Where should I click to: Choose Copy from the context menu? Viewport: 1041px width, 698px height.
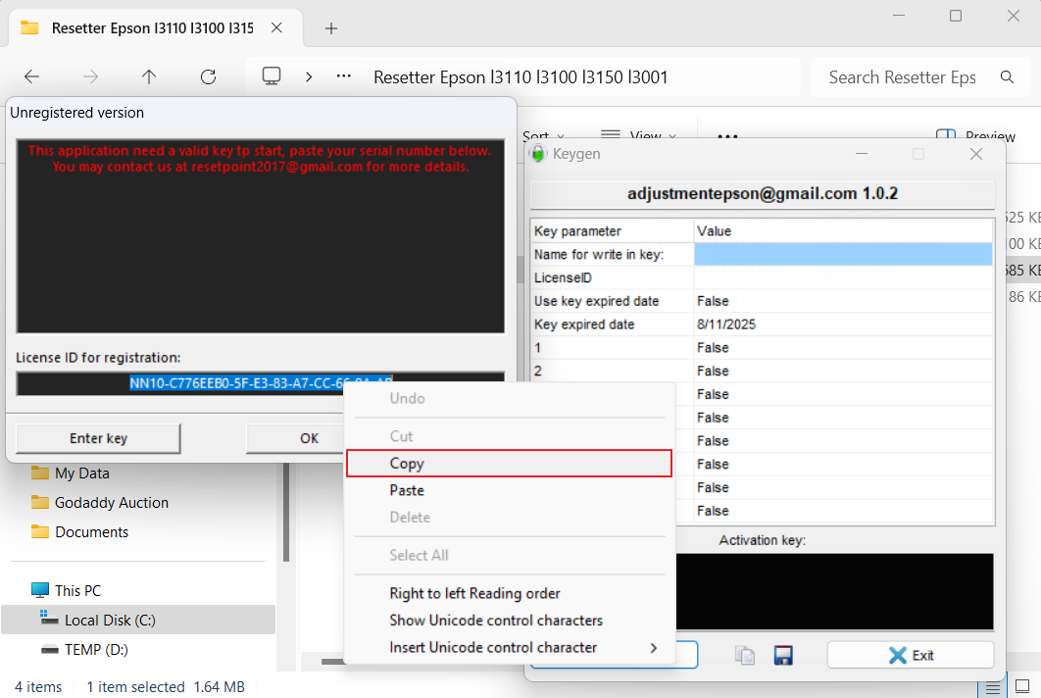pyautogui.click(x=509, y=464)
